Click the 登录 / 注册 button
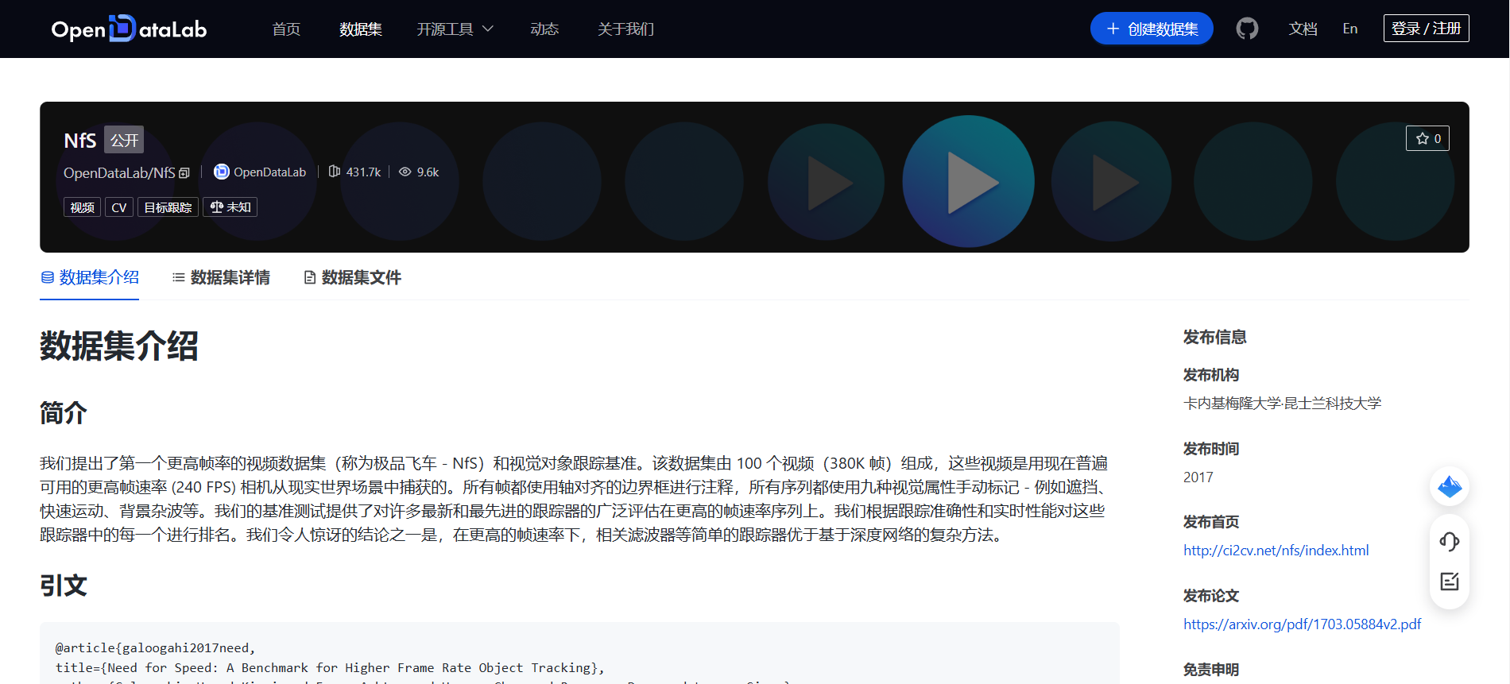The width and height of the screenshot is (1510, 684). click(x=1427, y=29)
